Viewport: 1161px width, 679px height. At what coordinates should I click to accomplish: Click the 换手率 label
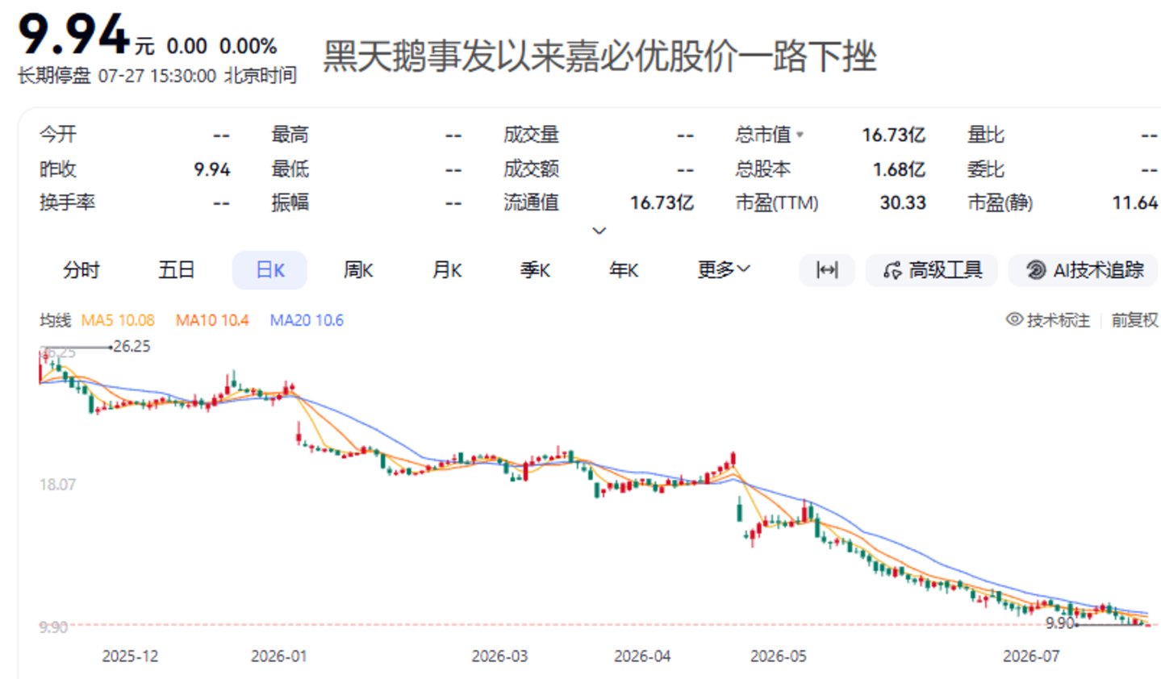pos(67,202)
